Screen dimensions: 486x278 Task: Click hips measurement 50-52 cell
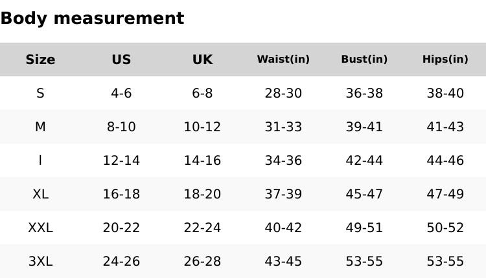pyautogui.click(x=445, y=228)
